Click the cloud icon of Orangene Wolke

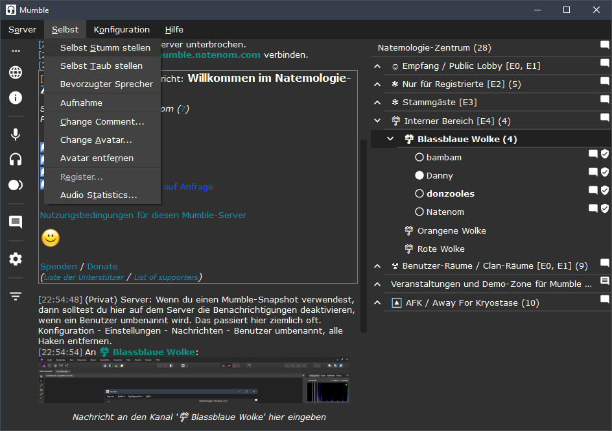408,231
